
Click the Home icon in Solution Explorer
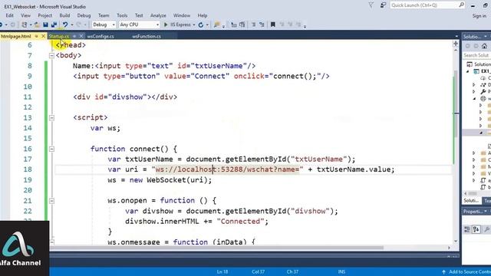click(484, 46)
